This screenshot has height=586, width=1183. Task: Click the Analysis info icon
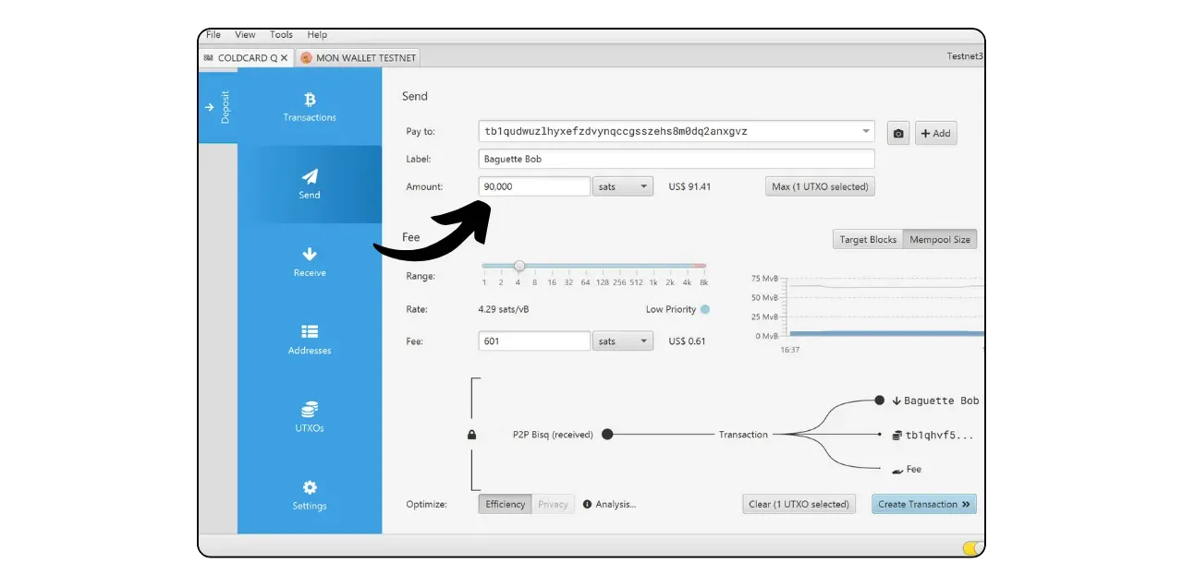coord(587,505)
